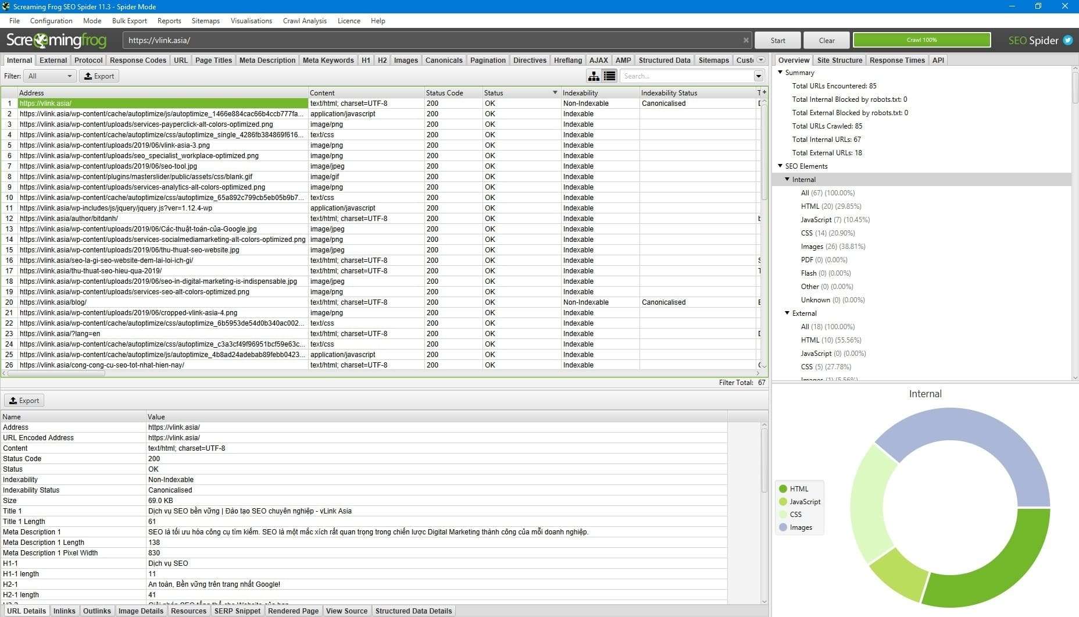Select PDF (0) in the overview tree
The image size is (1079, 617).
click(x=824, y=260)
